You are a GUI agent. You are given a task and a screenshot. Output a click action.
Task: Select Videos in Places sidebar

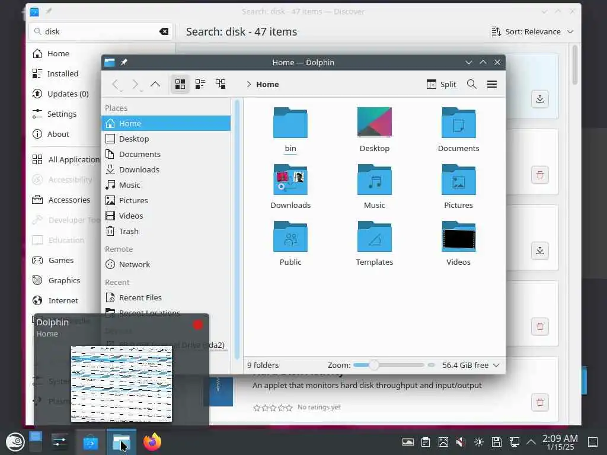166,216
